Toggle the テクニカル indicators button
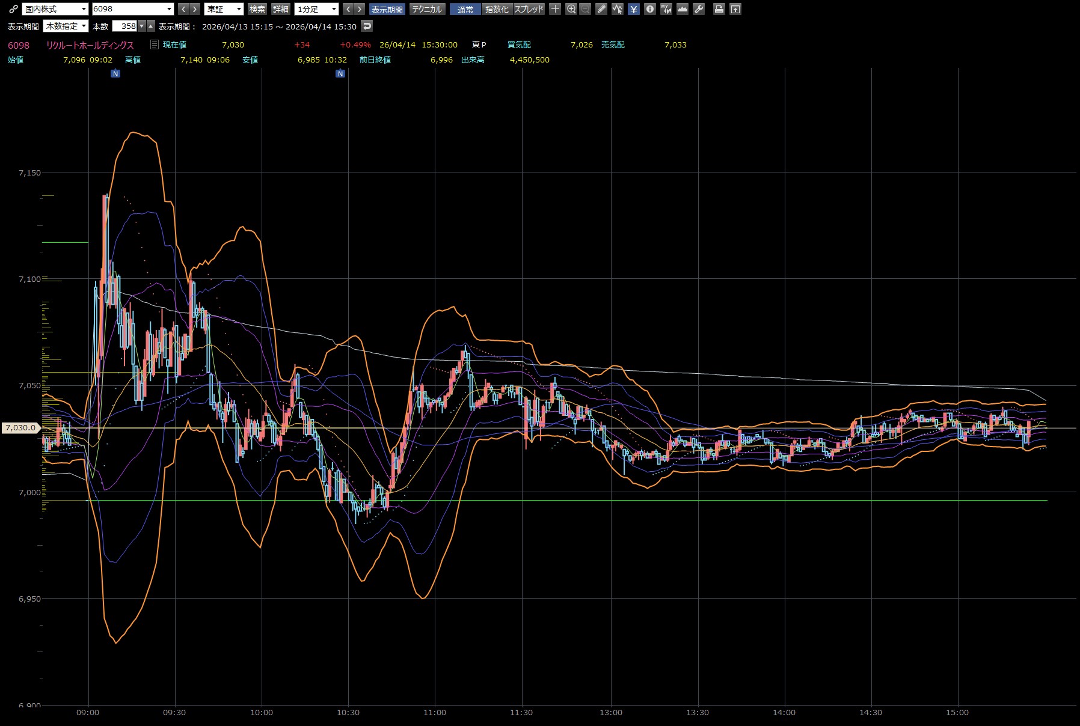The width and height of the screenshot is (1080, 726). click(x=427, y=9)
